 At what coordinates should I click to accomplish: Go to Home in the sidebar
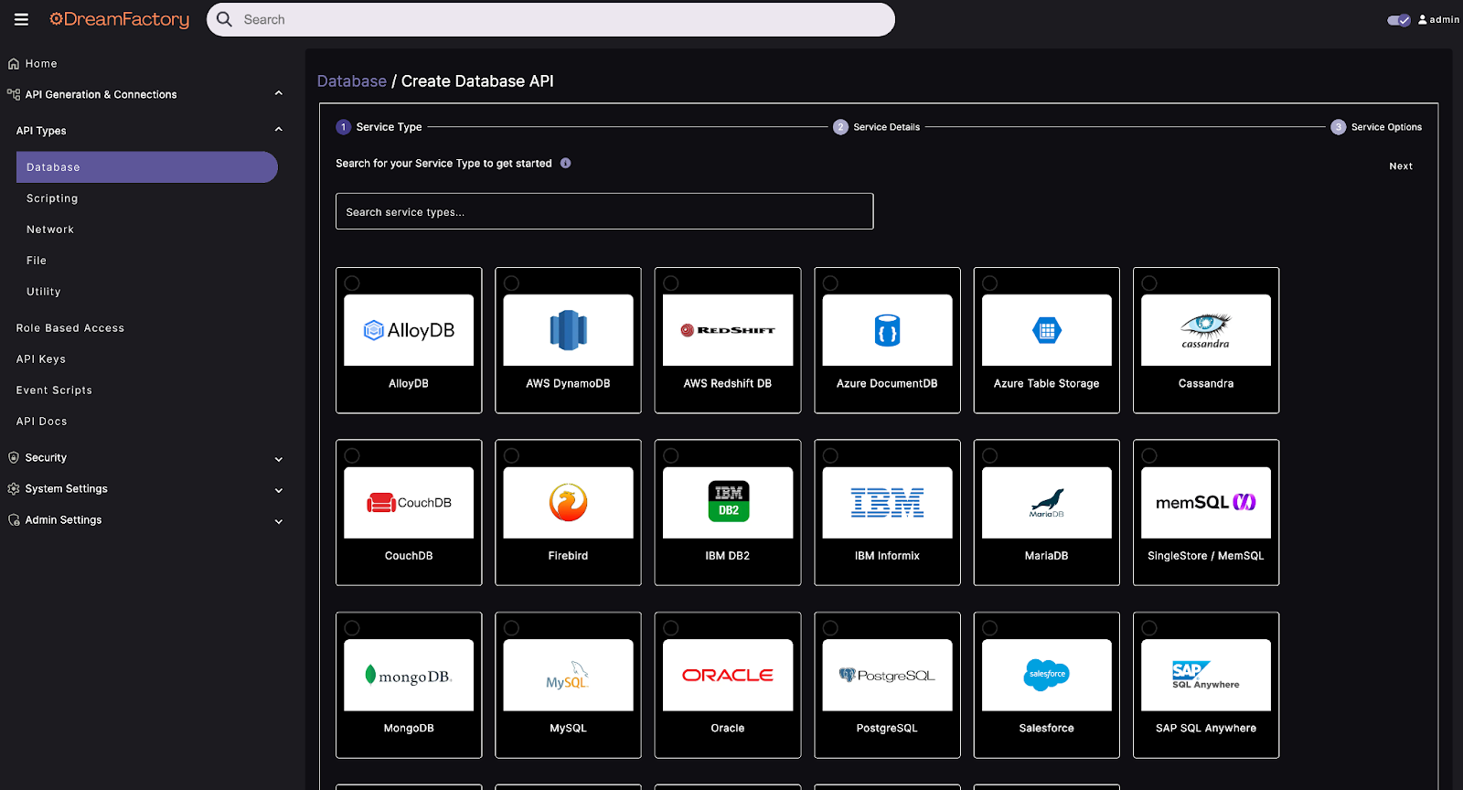[41, 64]
